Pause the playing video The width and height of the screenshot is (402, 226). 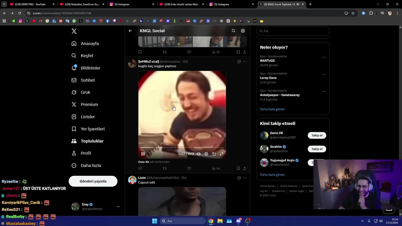point(143,154)
